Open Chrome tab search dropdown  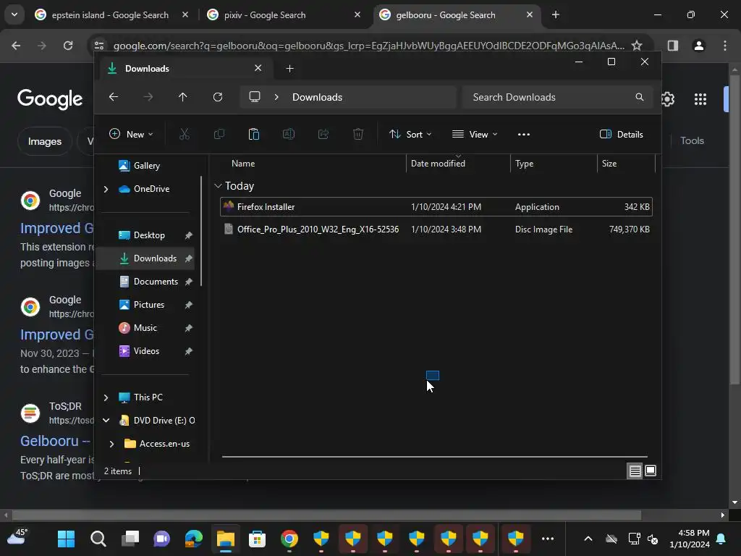14,14
